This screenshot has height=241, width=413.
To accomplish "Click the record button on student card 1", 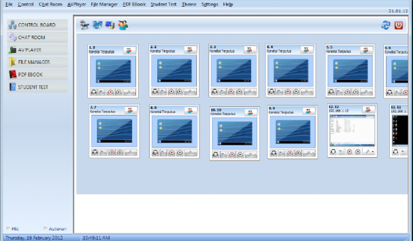I will tap(110, 92).
